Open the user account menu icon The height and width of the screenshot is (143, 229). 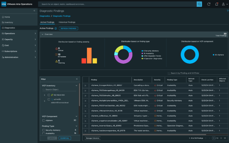(x=224, y=4)
